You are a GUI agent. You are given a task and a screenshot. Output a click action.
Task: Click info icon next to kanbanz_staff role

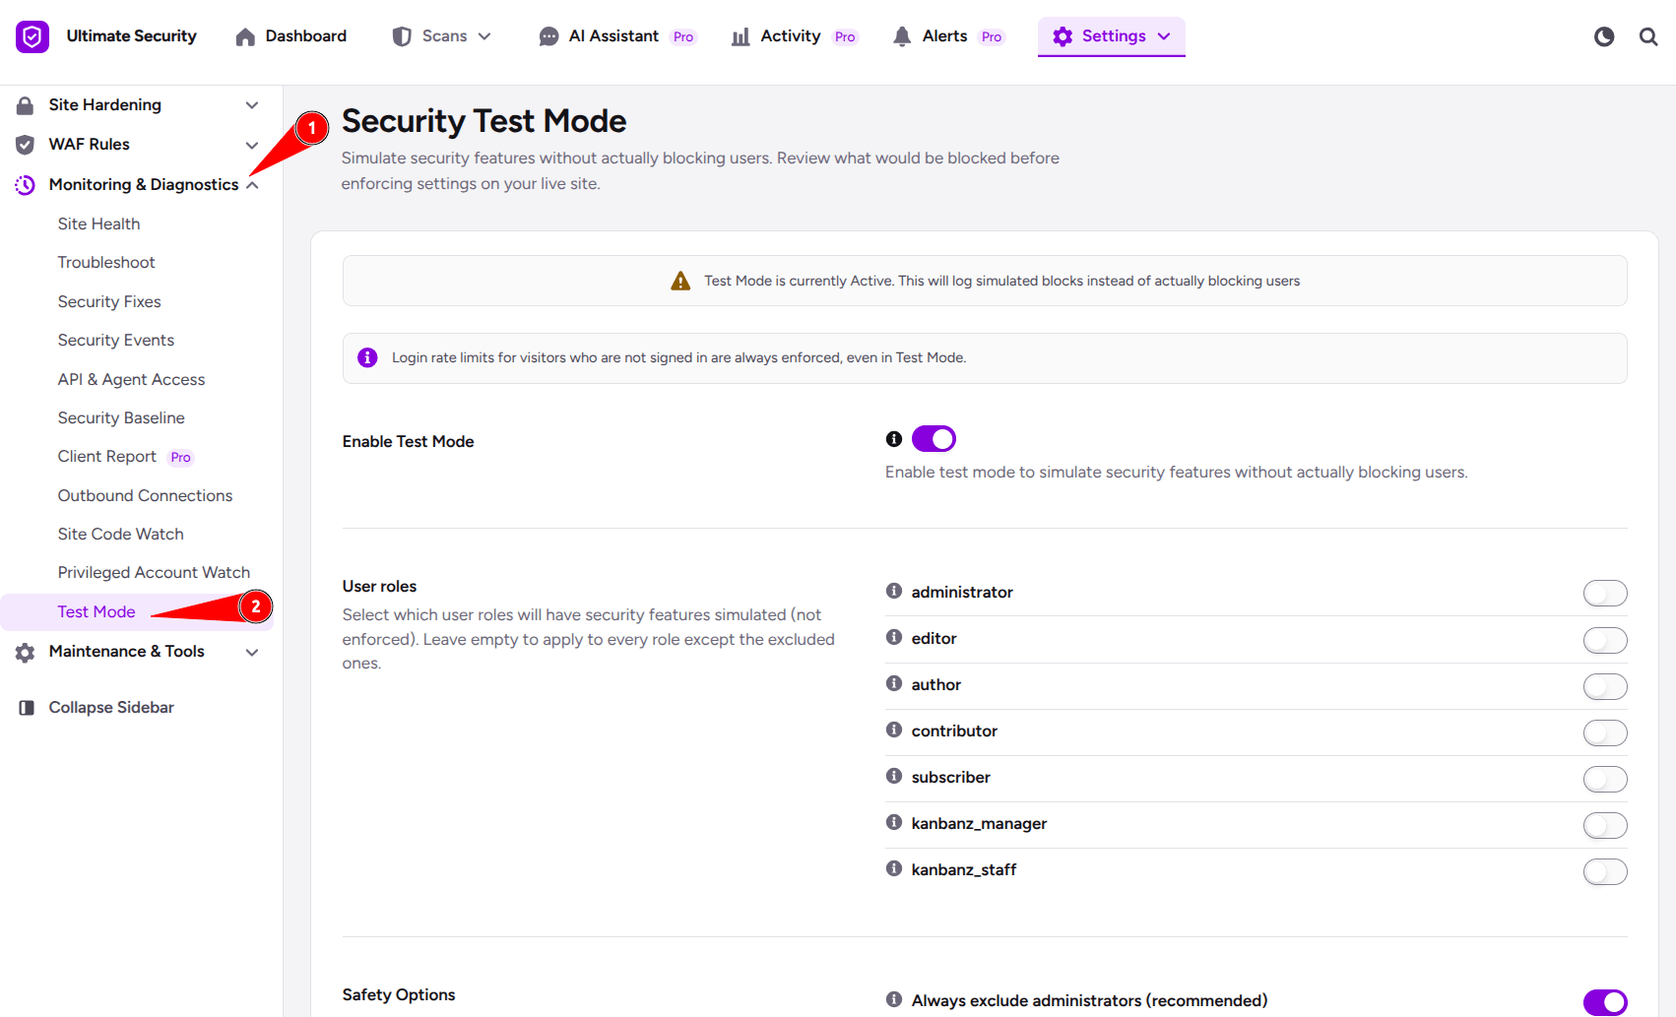pyautogui.click(x=894, y=868)
